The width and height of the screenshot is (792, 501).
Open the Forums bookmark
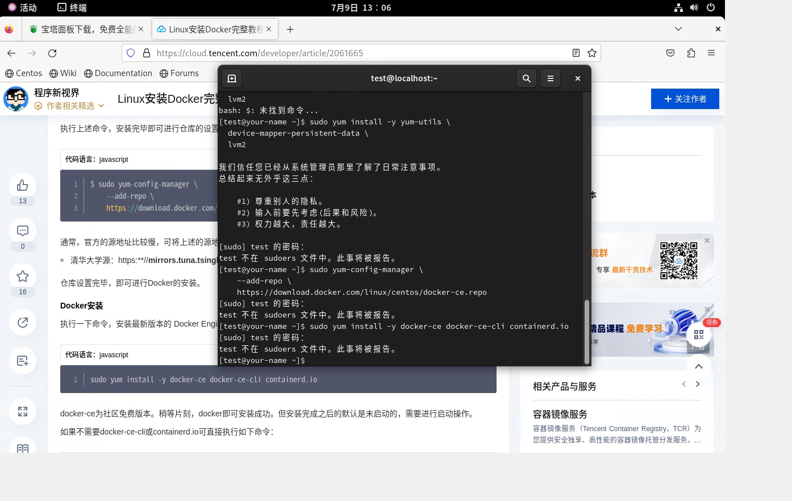[179, 73]
